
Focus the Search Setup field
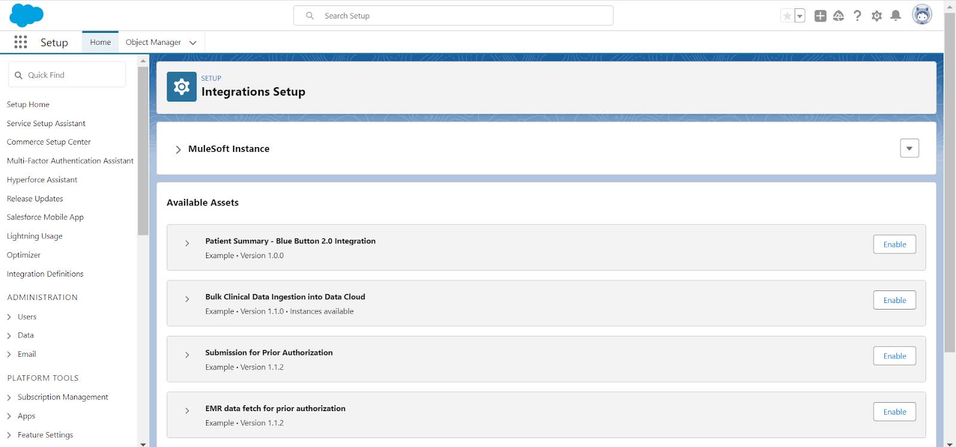pyautogui.click(x=453, y=16)
